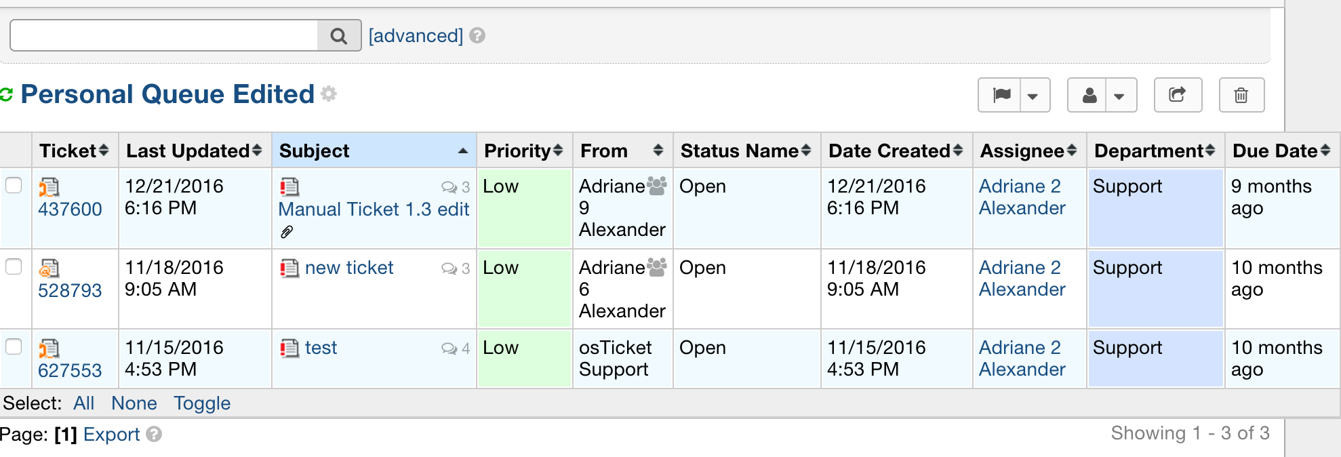Viewport: 1341px width, 457px height.
Task: Check the checkbox for ticket 528793
Action: [x=14, y=265]
